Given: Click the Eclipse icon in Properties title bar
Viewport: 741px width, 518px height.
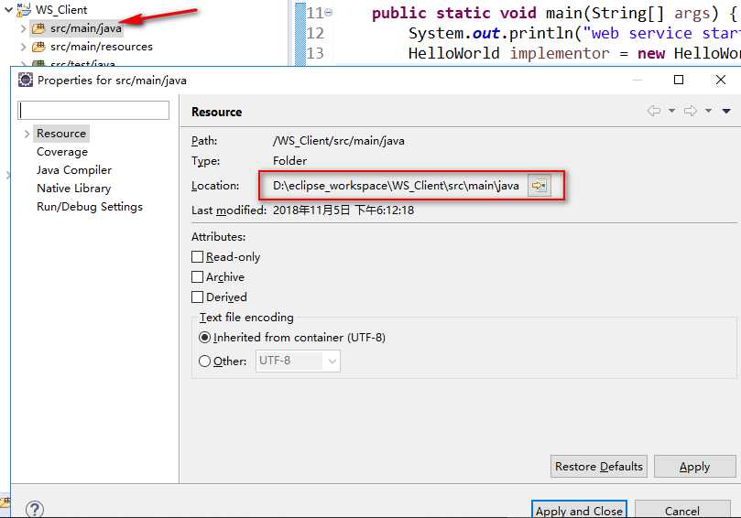Looking at the screenshot, I should tap(25, 80).
